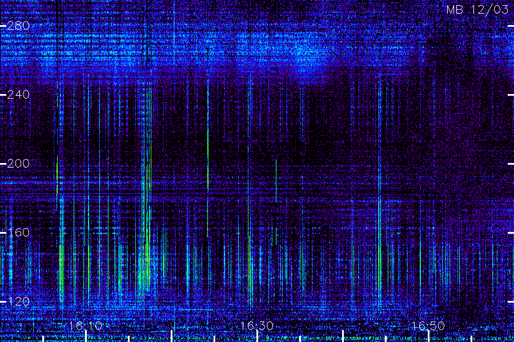
Task: Click the 280 frequency axis label
Action: point(18,26)
